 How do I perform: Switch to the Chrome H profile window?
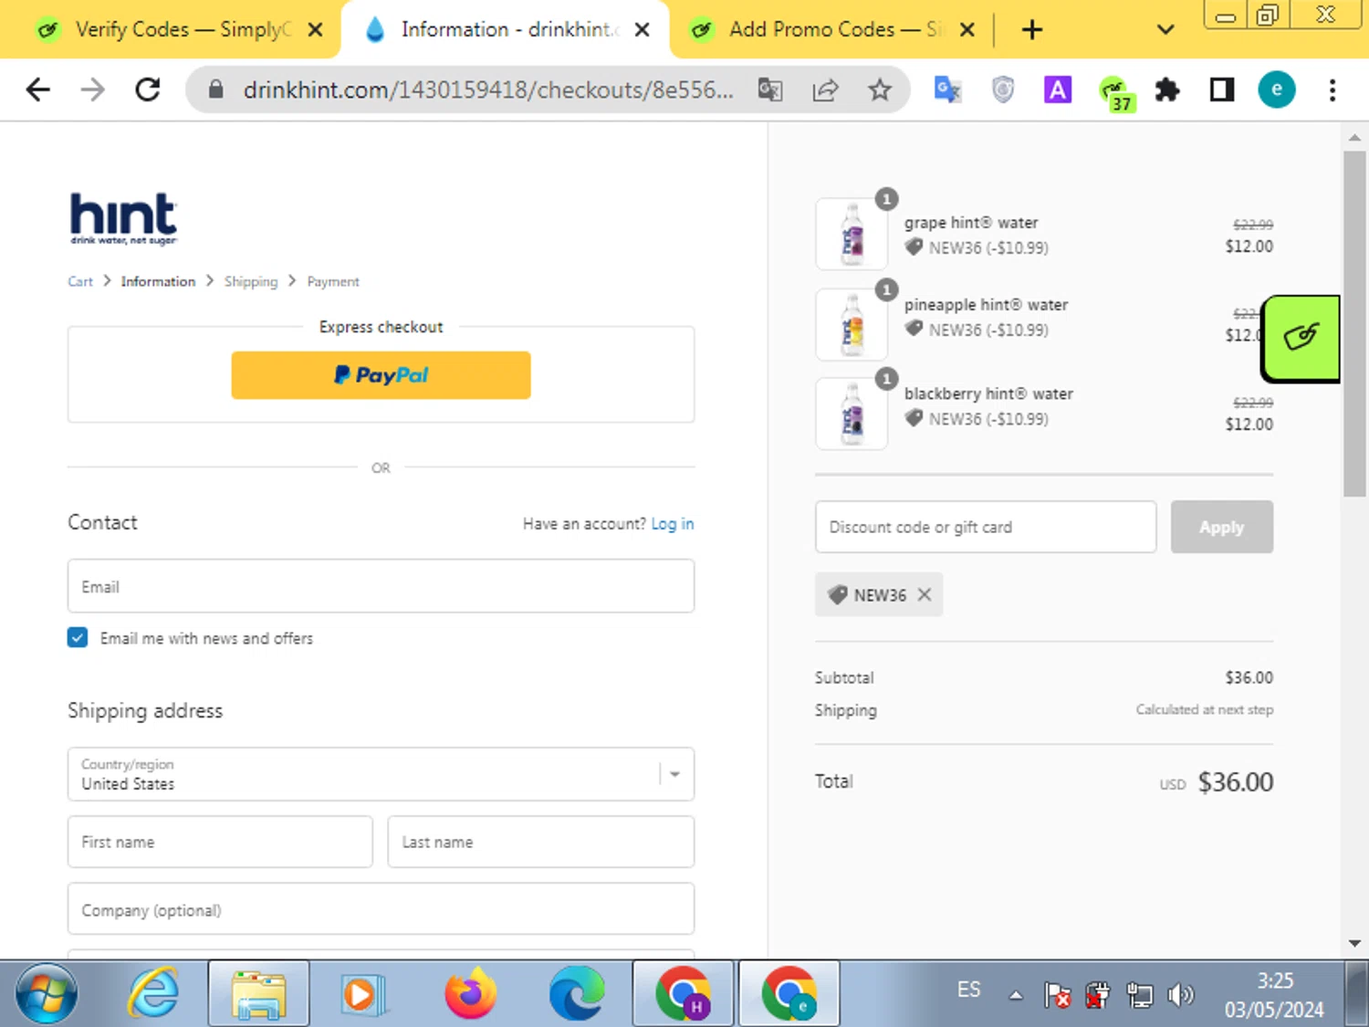[x=684, y=993]
